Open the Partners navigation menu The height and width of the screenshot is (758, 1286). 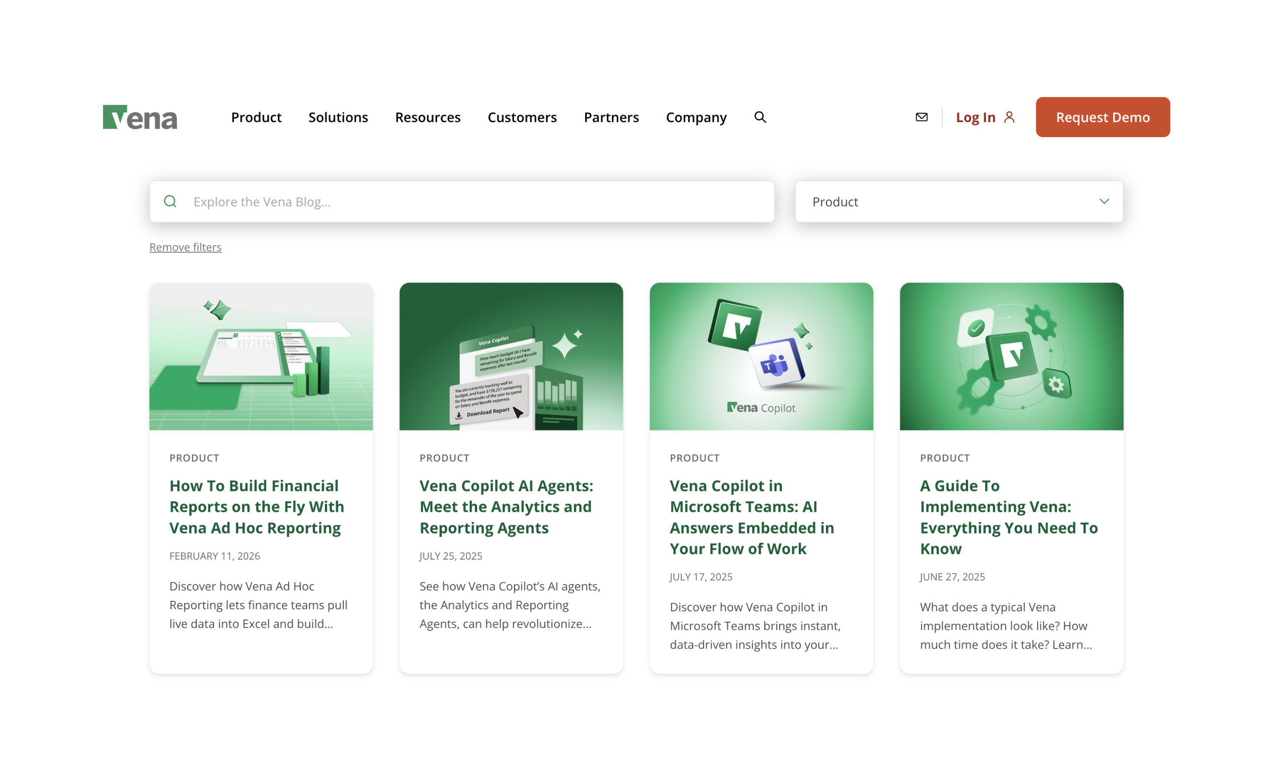[611, 118]
